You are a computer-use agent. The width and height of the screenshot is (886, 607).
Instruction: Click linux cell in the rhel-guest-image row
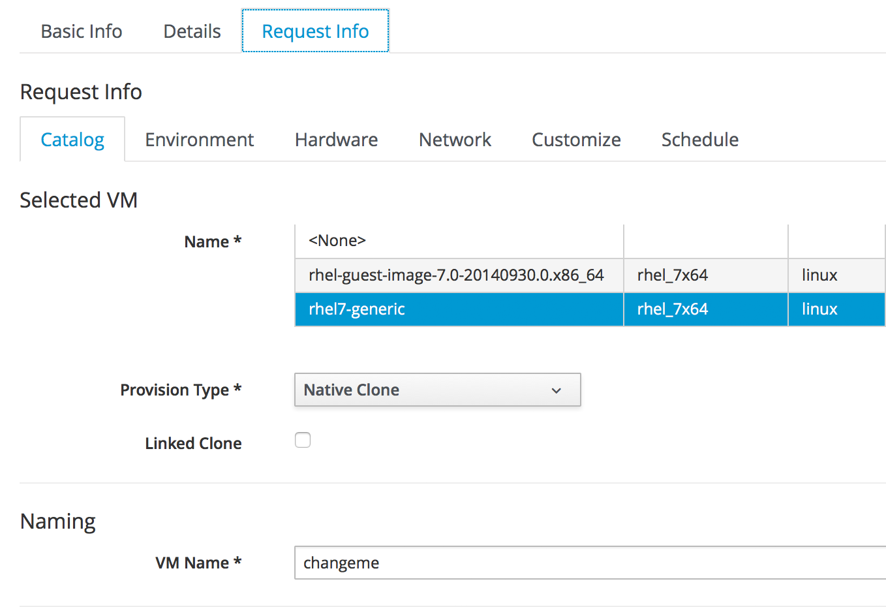819,275
